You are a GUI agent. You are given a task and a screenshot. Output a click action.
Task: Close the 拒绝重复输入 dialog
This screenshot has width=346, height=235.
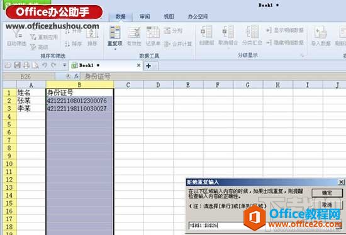point(341,182)
